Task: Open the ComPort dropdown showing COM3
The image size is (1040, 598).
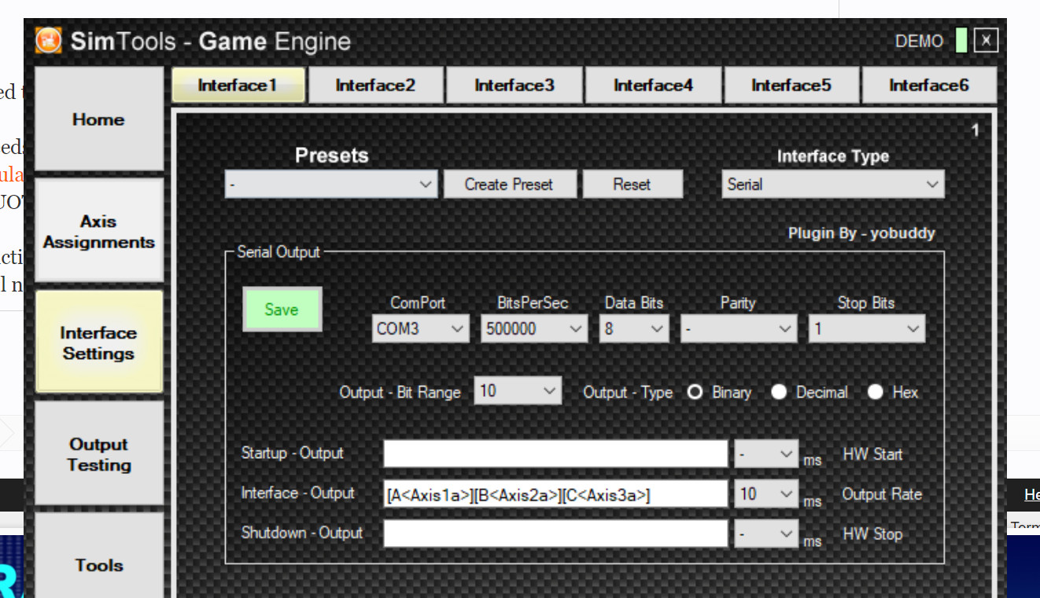Action: pyautogui.click(x=421, y=328)
